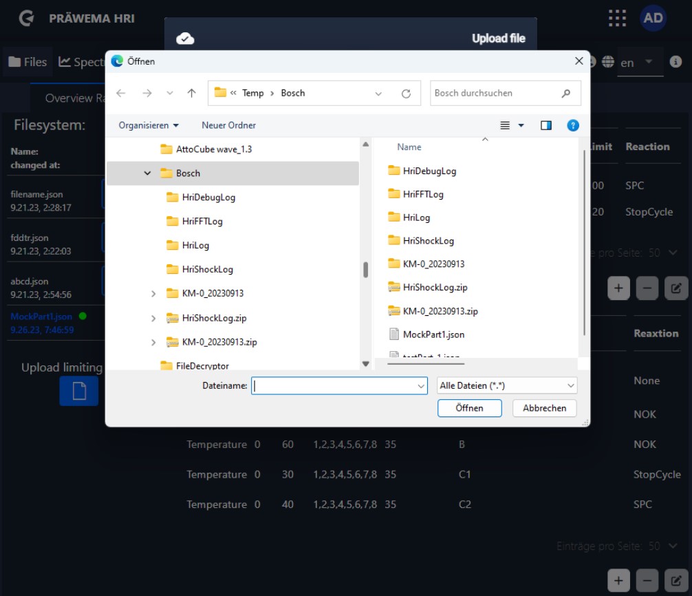692x596 pixels.
Task: Open the Alle Dateien file type dropdown
Action: tap(507, 386)
